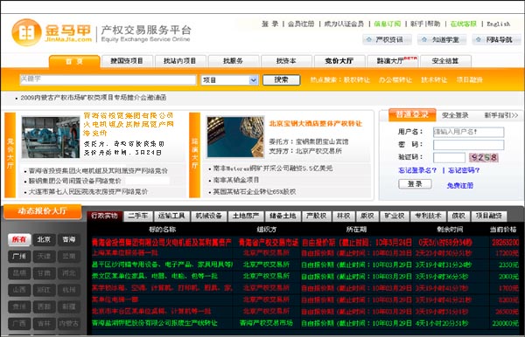525x337 pixels.
Task: Click hot search 项目融资 in orange bar
Action: click(x=469, y=79)
